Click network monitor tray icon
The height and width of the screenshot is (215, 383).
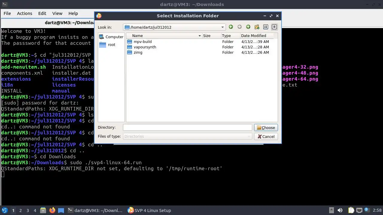(359, 210)
